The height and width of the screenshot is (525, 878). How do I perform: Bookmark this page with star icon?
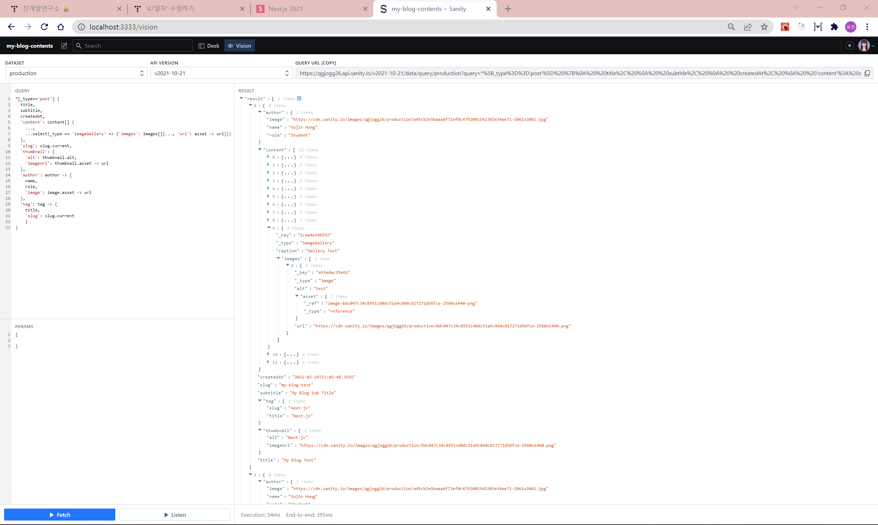764,27
